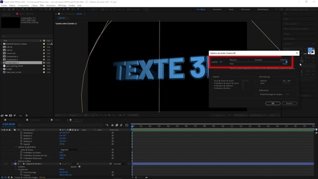Click the layer 2 label color square
This screenshot has height=179, width=318.
click(x=15, y=164)
